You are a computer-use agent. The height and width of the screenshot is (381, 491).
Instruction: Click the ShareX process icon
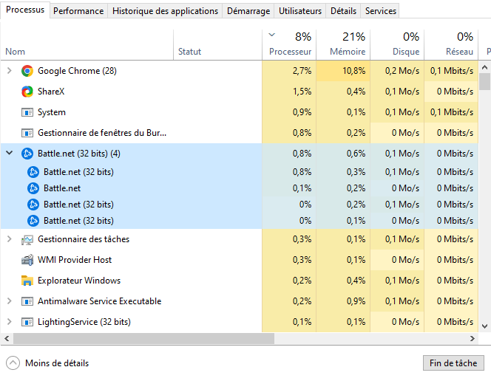click(27, 92)
